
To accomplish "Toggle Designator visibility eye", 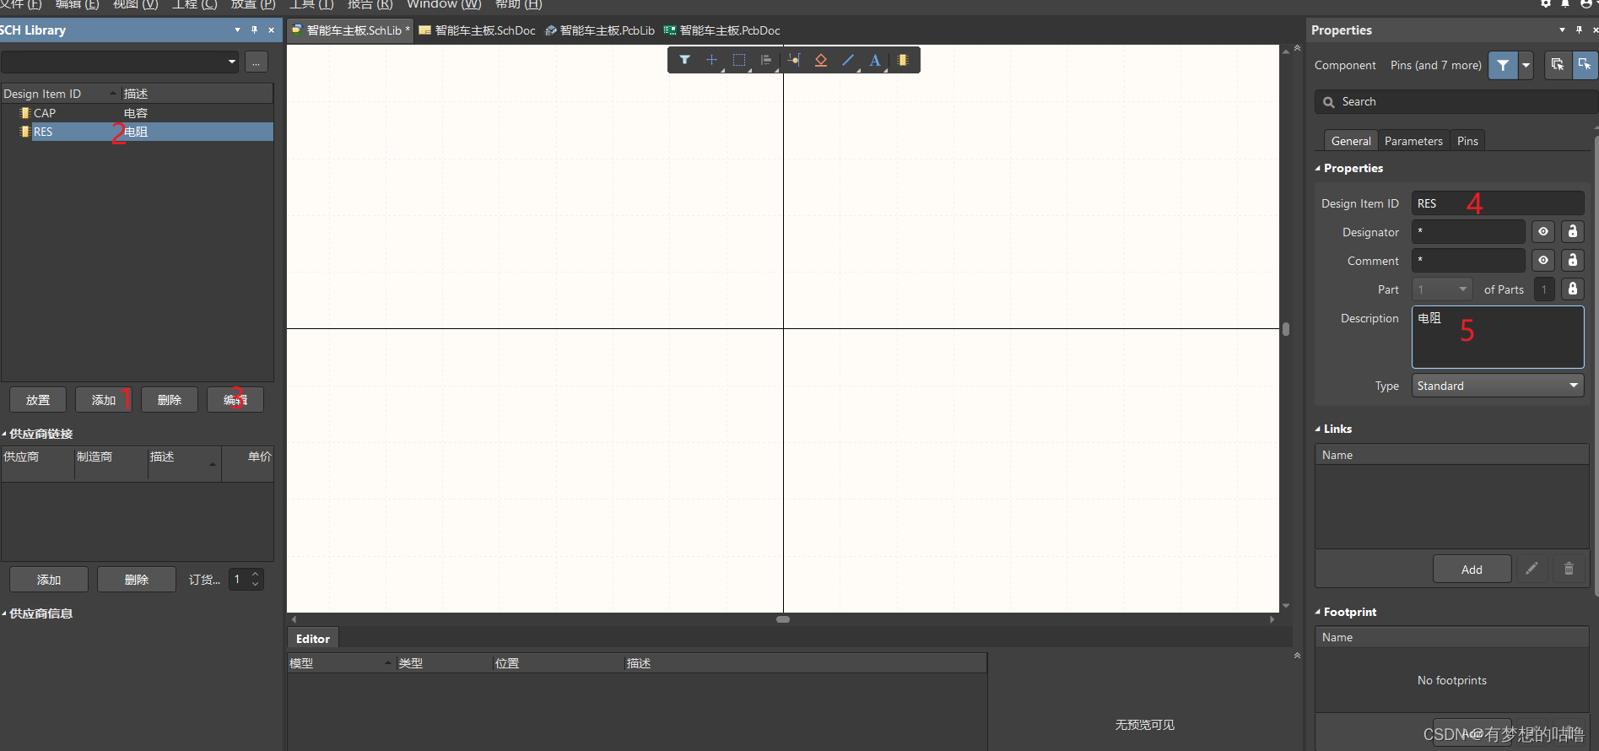I will (x=1543, y=231).
